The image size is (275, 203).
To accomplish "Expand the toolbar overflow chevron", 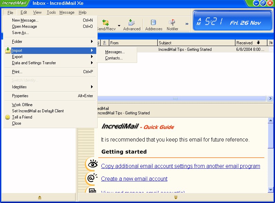I will click(187, 24).
